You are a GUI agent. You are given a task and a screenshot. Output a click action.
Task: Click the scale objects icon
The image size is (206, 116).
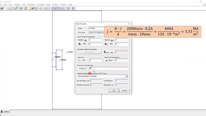point(59,8)
